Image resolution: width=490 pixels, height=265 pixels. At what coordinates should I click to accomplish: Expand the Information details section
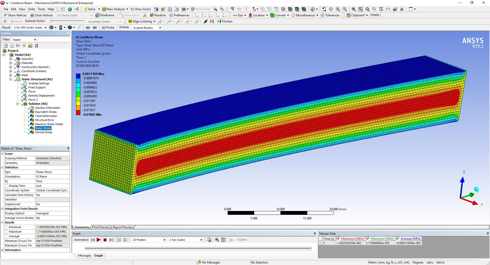click(x=2, y=250)
